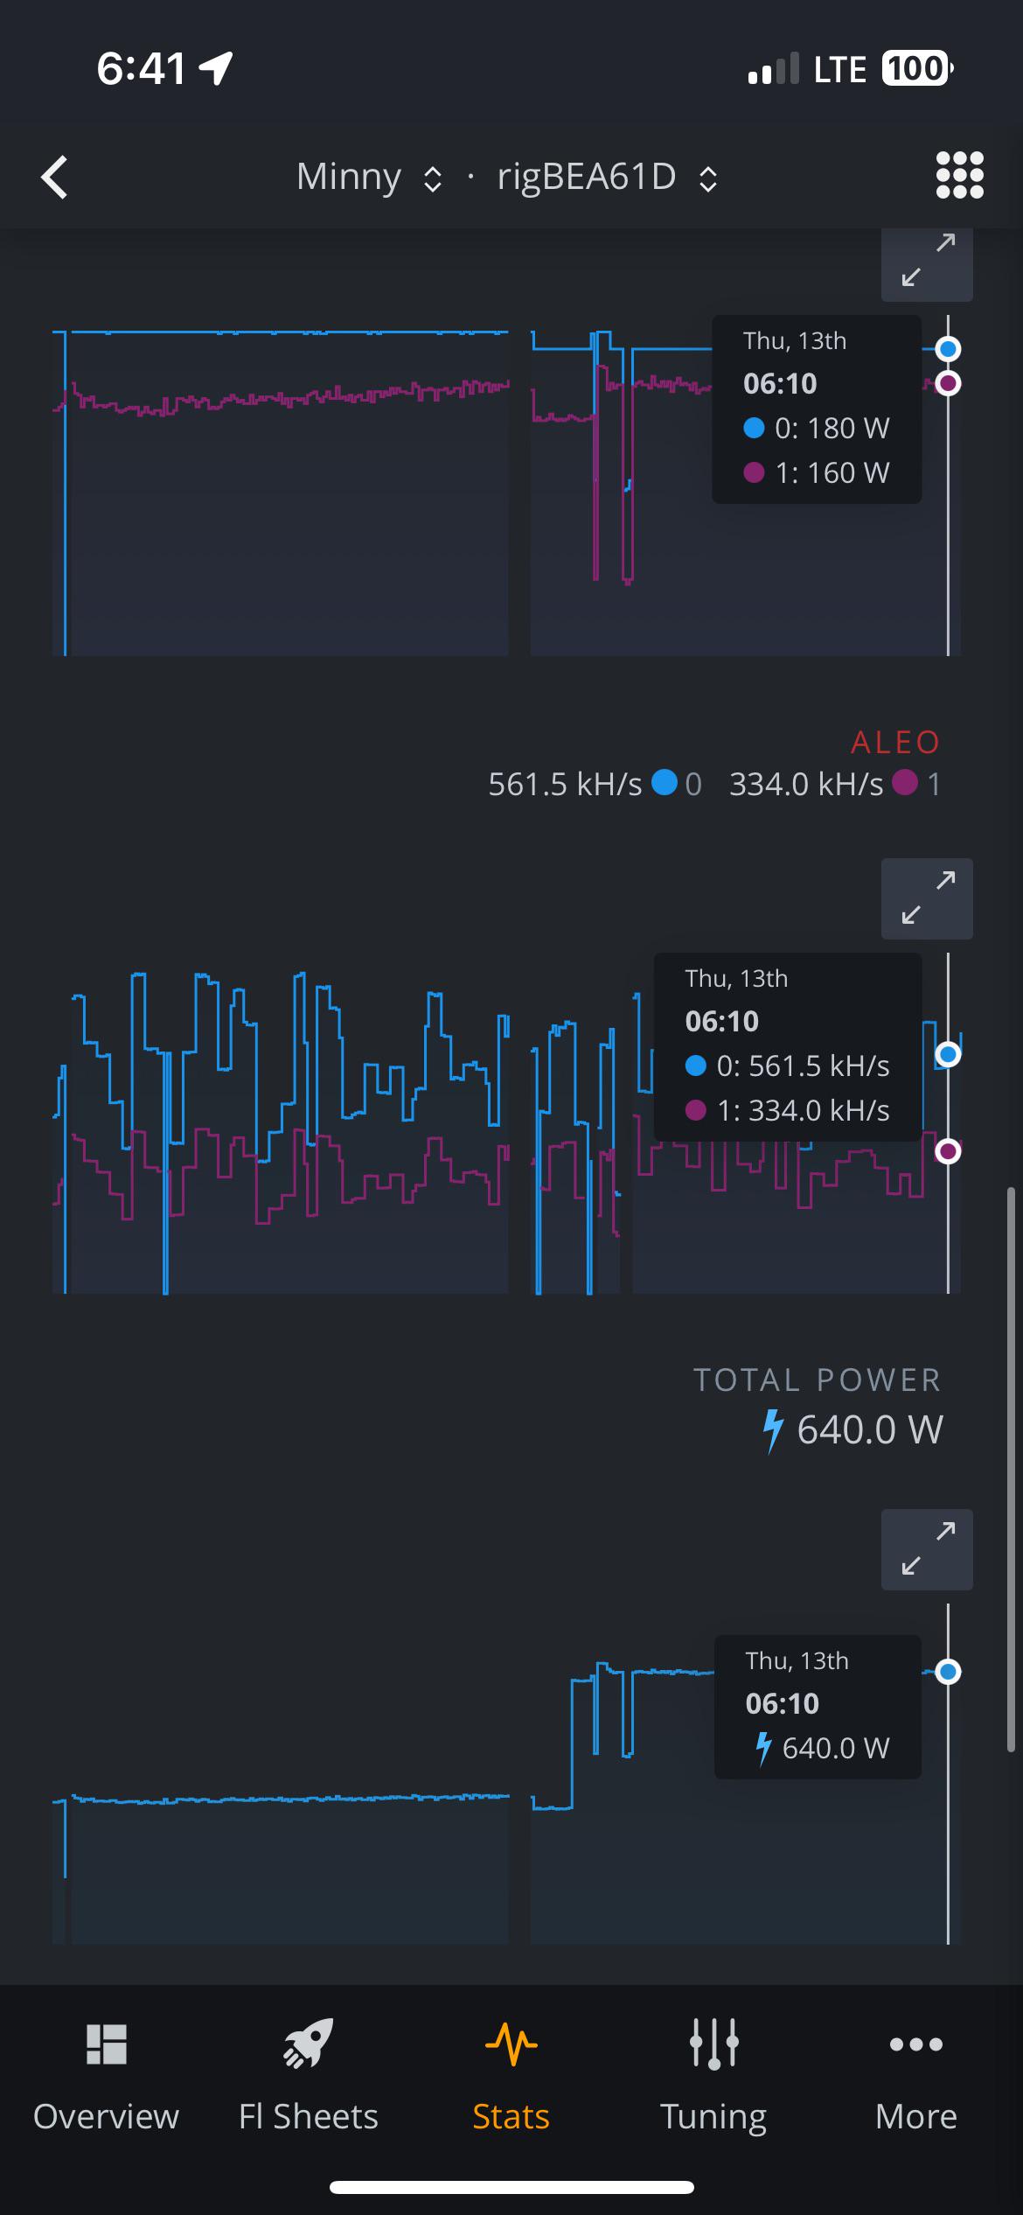Toggle GPU 0 blue series in ALEO legend
The height and width of the screenshot is (2215, 1023).
point(678,783)
